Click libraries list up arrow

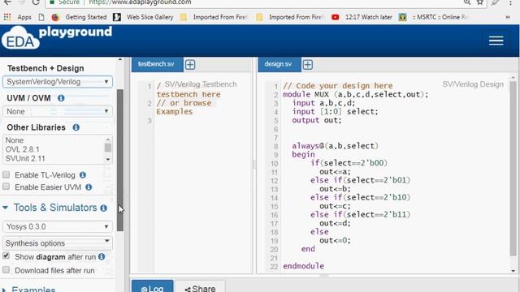click(108, 140)
